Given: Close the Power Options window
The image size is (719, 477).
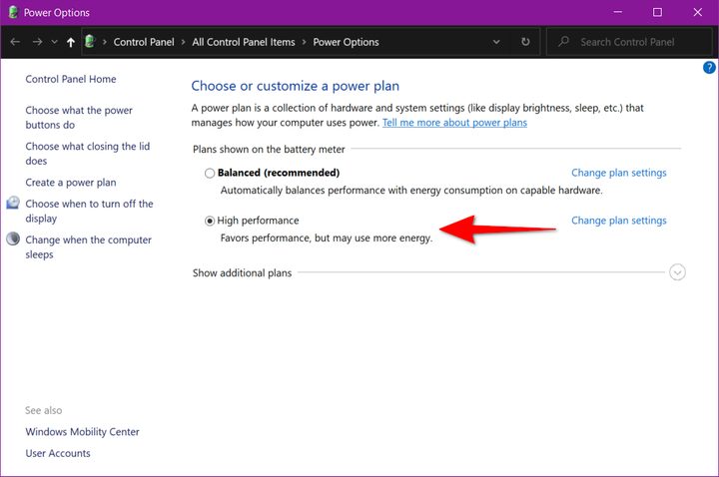Looking at the screenshot, I should click(697, 12).
